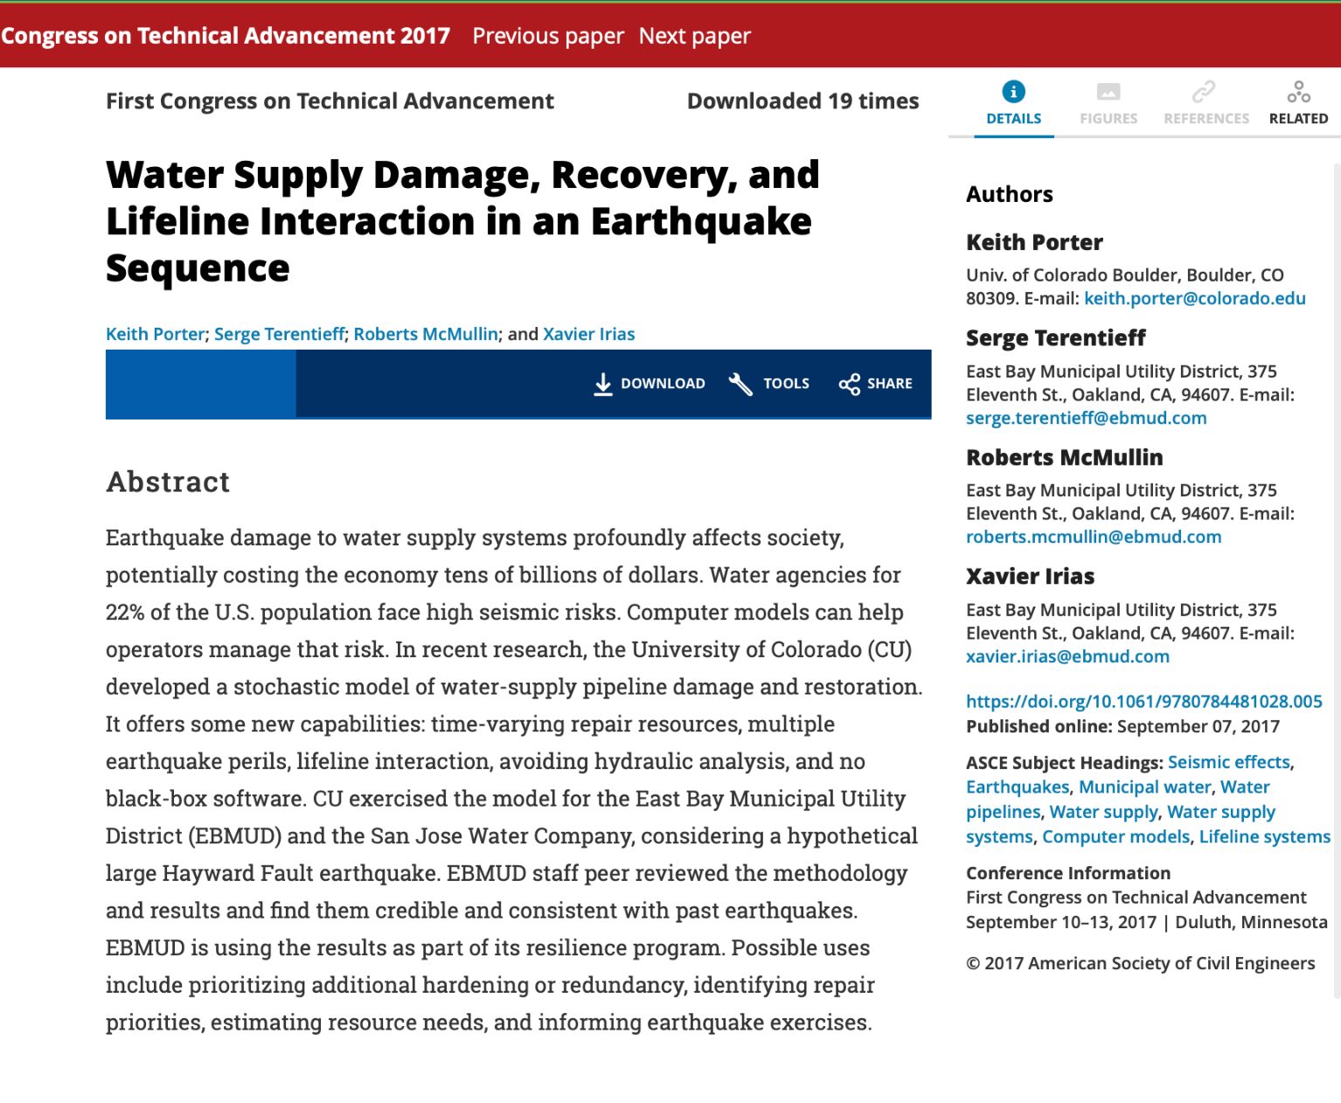Image resolution: width=1341 pixels, height=1103 pixels.
Task: Click the Lifeline systems subject link
Action: (1264, 836)
